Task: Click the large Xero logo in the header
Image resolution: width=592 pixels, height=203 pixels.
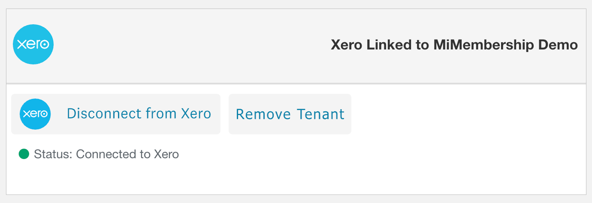Action: (33, 44)
